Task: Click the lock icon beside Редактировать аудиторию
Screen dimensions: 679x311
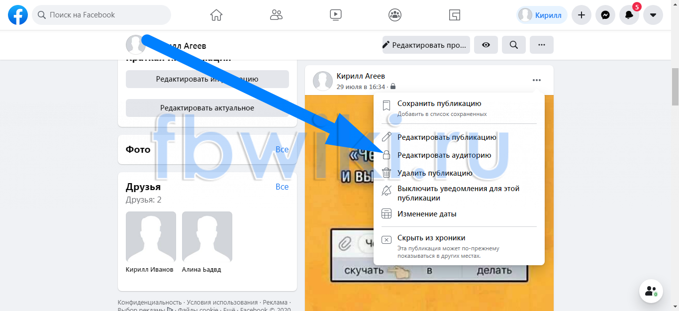Action: click(387, 155)
